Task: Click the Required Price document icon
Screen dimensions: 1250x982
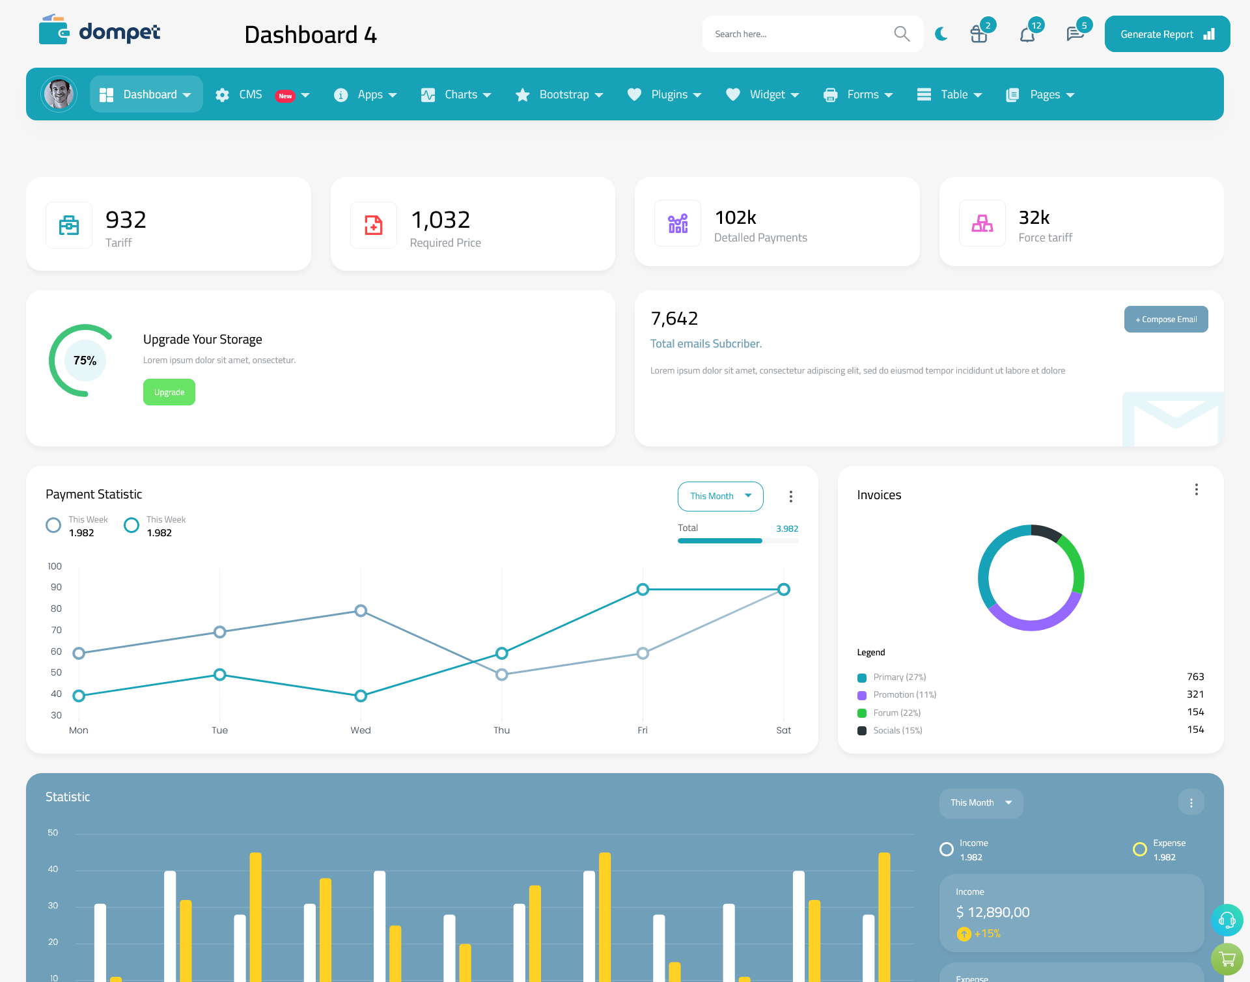Action: [374, 222]
